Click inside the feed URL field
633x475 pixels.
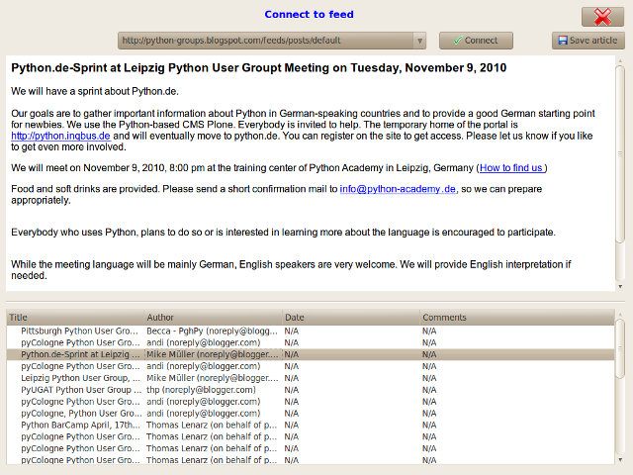coord(266,41)
